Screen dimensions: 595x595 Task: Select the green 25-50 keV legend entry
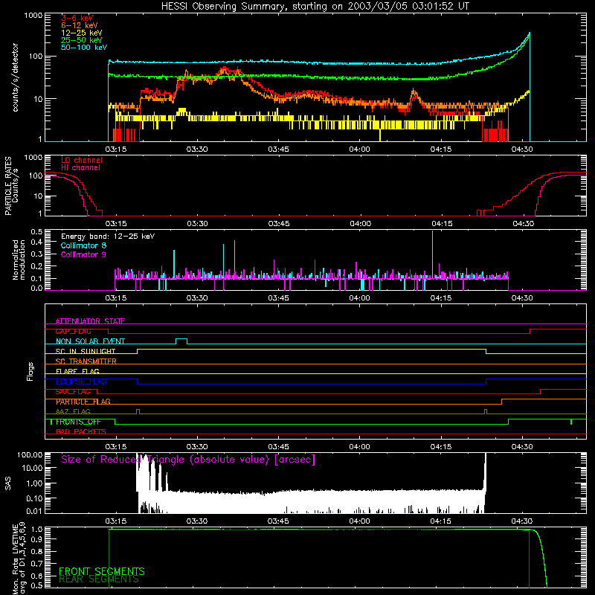pos(82,40)
